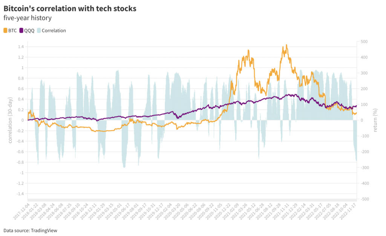Click the orange BTC legend swatch
The width and height of the screenshot is (386, 236).
(5, 31)
